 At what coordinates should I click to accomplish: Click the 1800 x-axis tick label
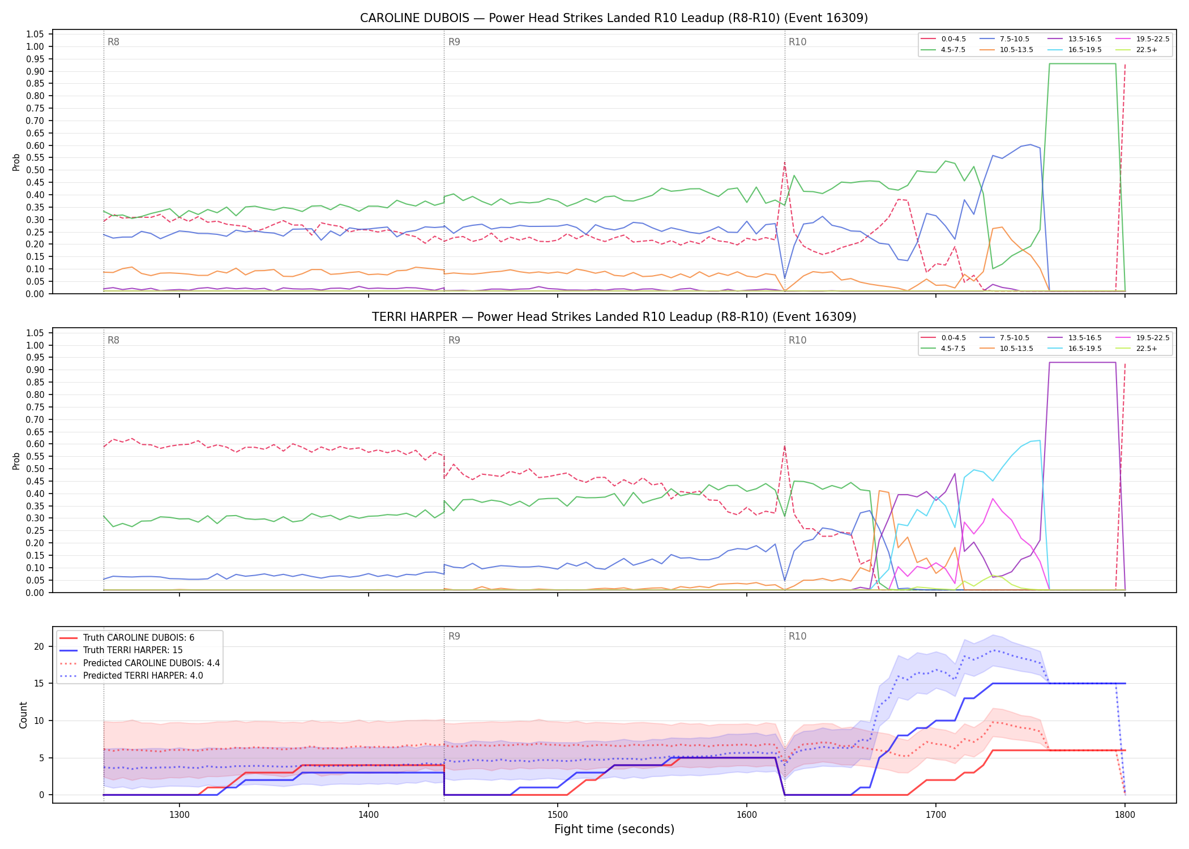pos(1125,814)
